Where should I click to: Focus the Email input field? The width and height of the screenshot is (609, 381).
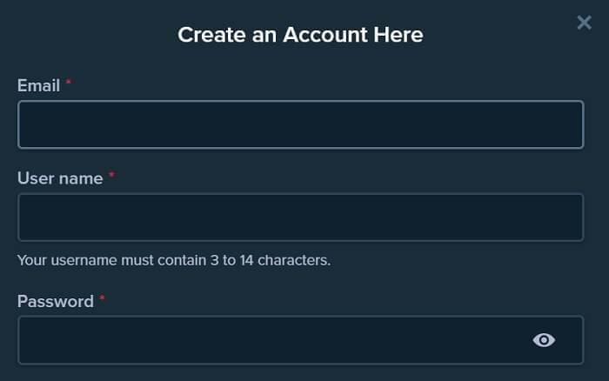coord(301,124)
